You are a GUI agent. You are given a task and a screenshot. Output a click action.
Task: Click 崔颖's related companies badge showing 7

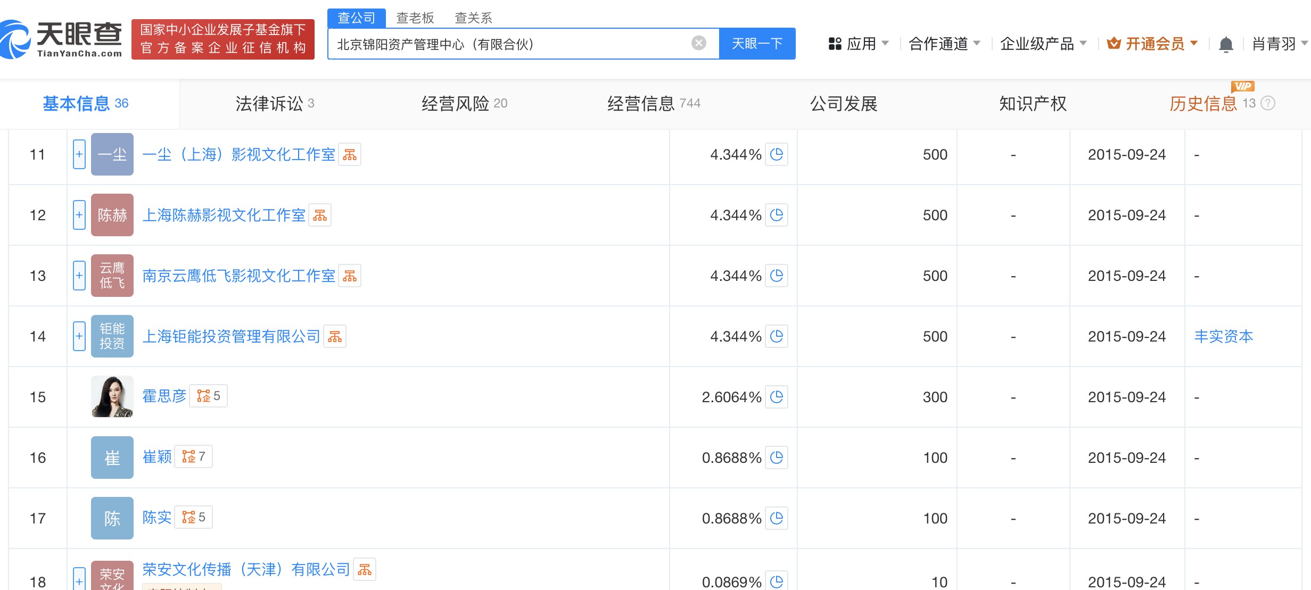point(194,456)
